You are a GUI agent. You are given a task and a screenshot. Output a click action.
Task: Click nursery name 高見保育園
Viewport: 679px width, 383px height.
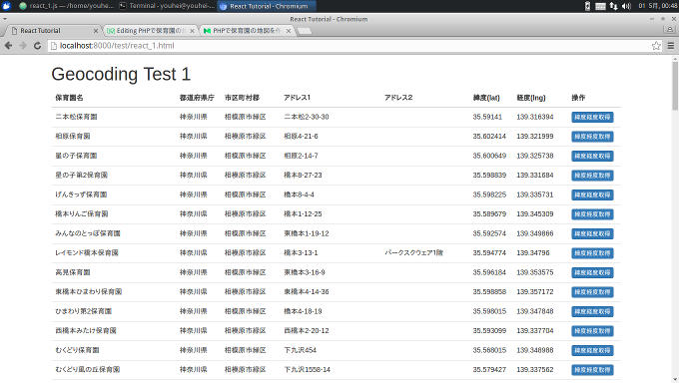pos(73,272)
